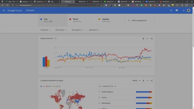Open the Past 5 years time dropdown

[61, 30]
